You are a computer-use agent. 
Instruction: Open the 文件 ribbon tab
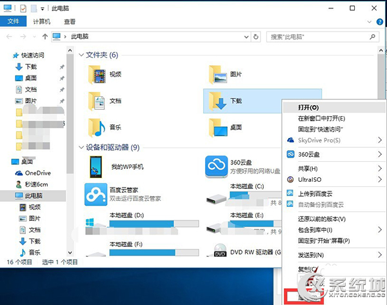[14, 21]
